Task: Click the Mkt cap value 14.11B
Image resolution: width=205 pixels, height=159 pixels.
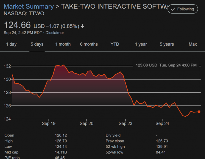Action: pos(61,152)
